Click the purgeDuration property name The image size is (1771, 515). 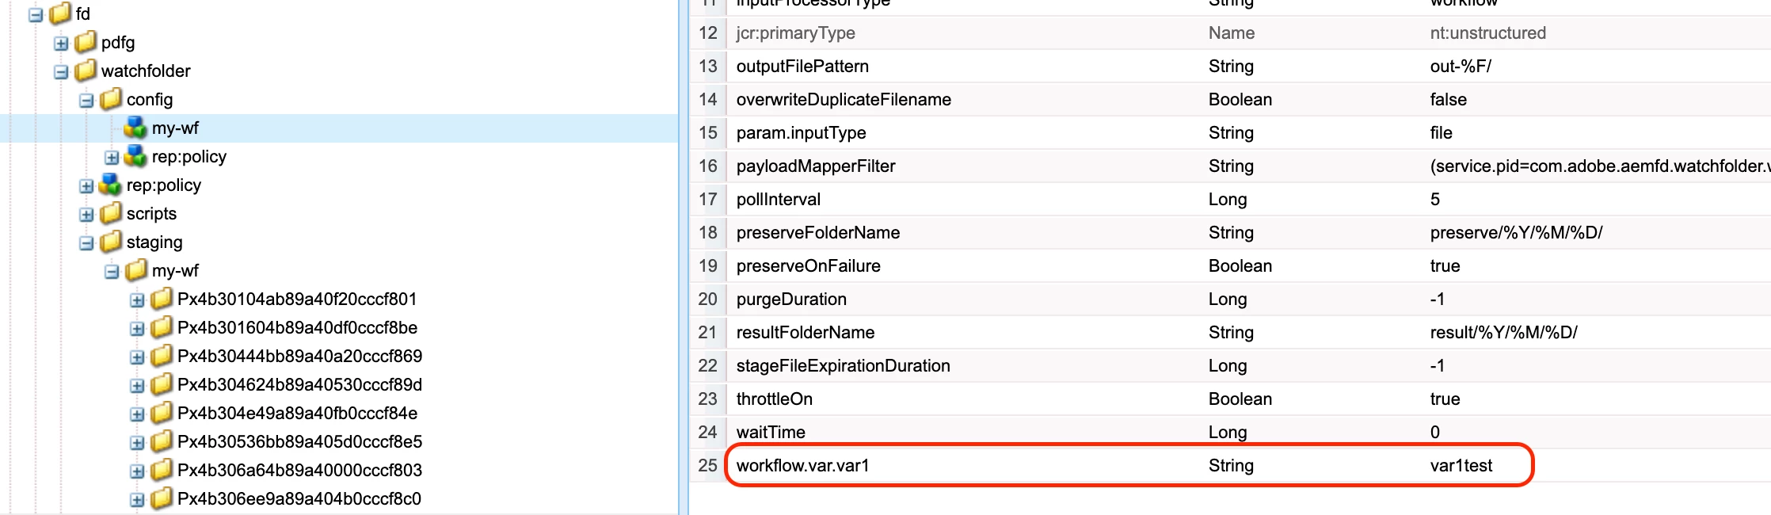(791, 299)
